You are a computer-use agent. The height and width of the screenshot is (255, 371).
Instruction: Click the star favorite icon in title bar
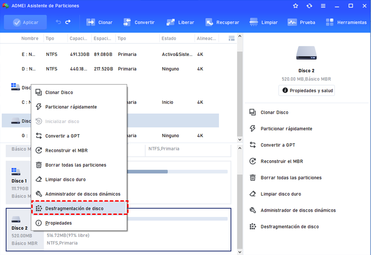295,6
